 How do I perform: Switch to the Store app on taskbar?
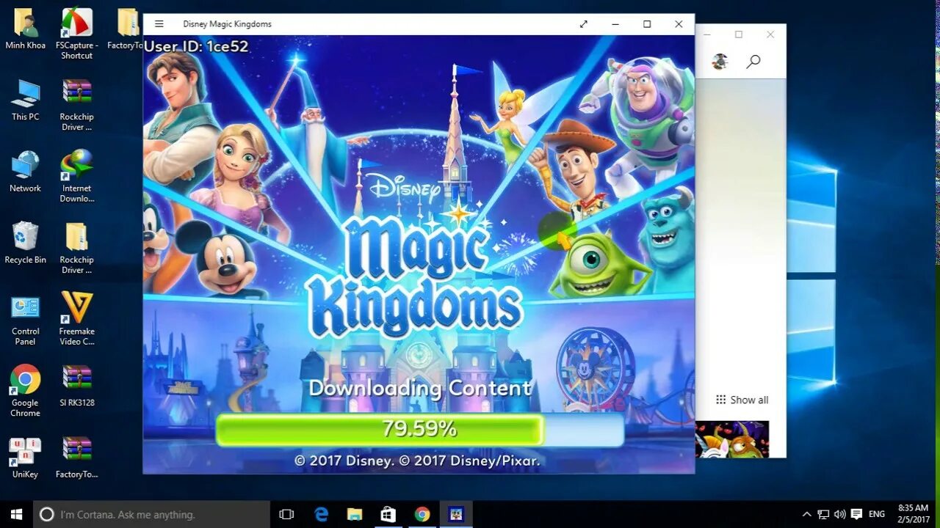pyautogui.click(x=388, y=514)
